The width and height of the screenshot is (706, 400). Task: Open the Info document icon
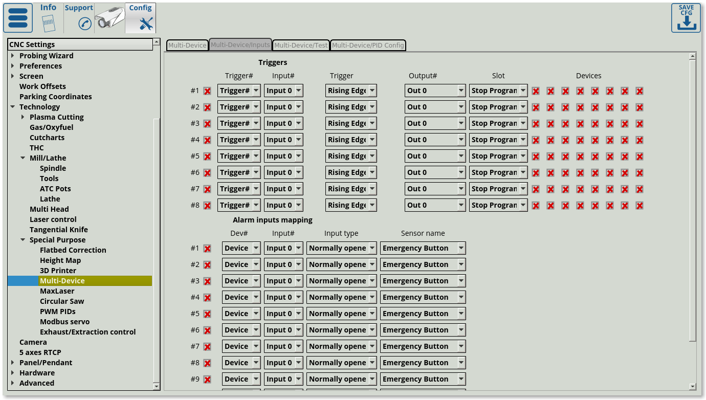tap(48, 23)
